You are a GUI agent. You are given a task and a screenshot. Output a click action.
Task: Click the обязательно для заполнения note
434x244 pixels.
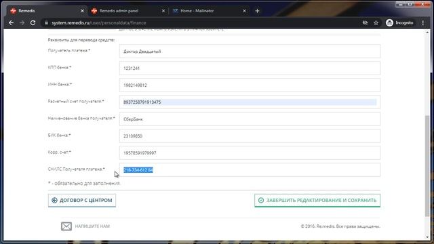pos(84,183)
